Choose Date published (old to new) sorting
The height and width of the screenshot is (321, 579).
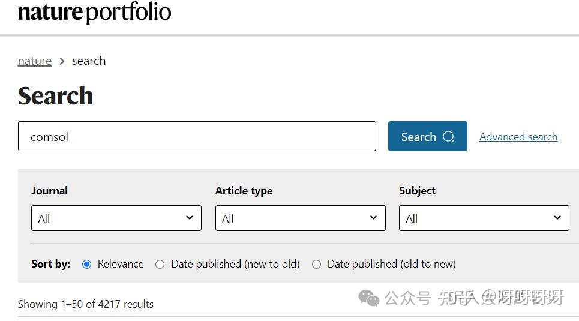[x=317, y=264]
